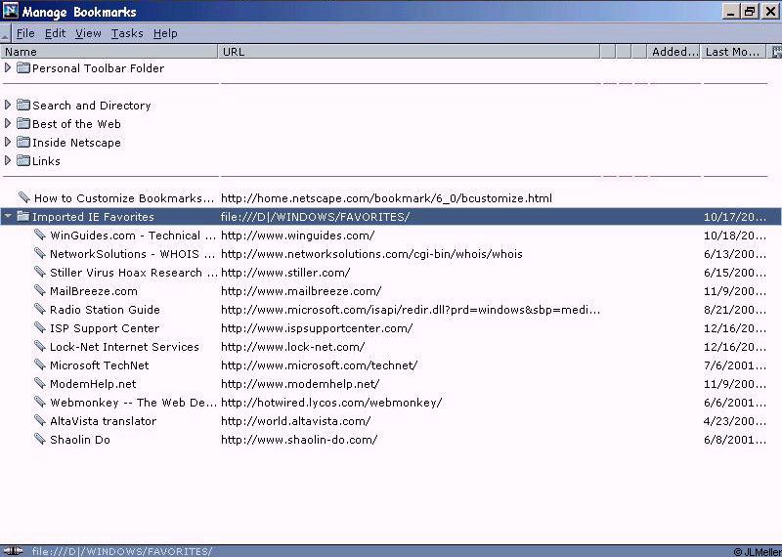Screen dimensions: 782x557
Task: Click the Imported IE Favorites folder icon
Action: click(x=22, y=216)
